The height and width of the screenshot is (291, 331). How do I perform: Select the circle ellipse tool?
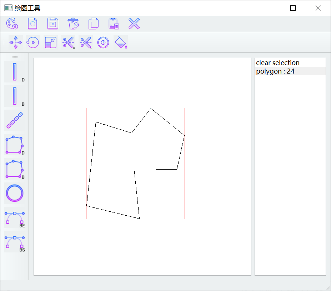pyautogui.click(x=15, y=193)
